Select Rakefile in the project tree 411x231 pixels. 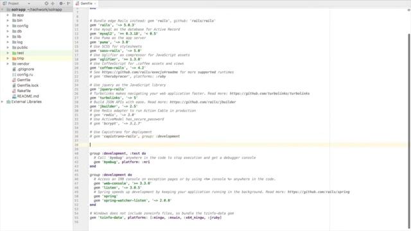24,90
